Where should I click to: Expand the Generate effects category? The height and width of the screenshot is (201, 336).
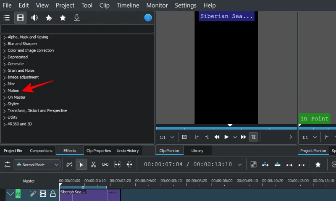4,64
